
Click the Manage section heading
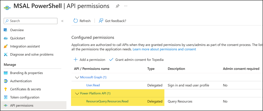click(10, 65)
